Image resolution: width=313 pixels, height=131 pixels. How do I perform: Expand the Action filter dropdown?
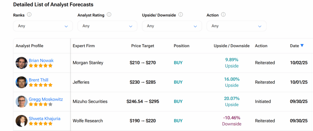(236, 26)
